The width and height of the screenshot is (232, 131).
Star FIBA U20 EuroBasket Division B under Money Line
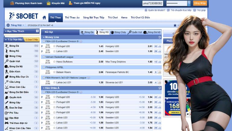43,42
